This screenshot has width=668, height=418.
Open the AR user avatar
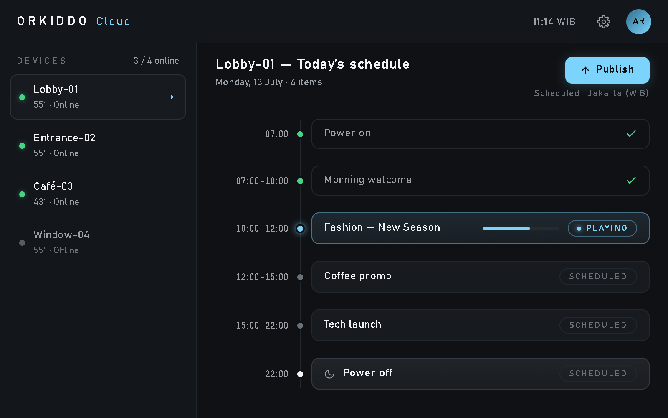pyautogui.click(x=638, y=22)
